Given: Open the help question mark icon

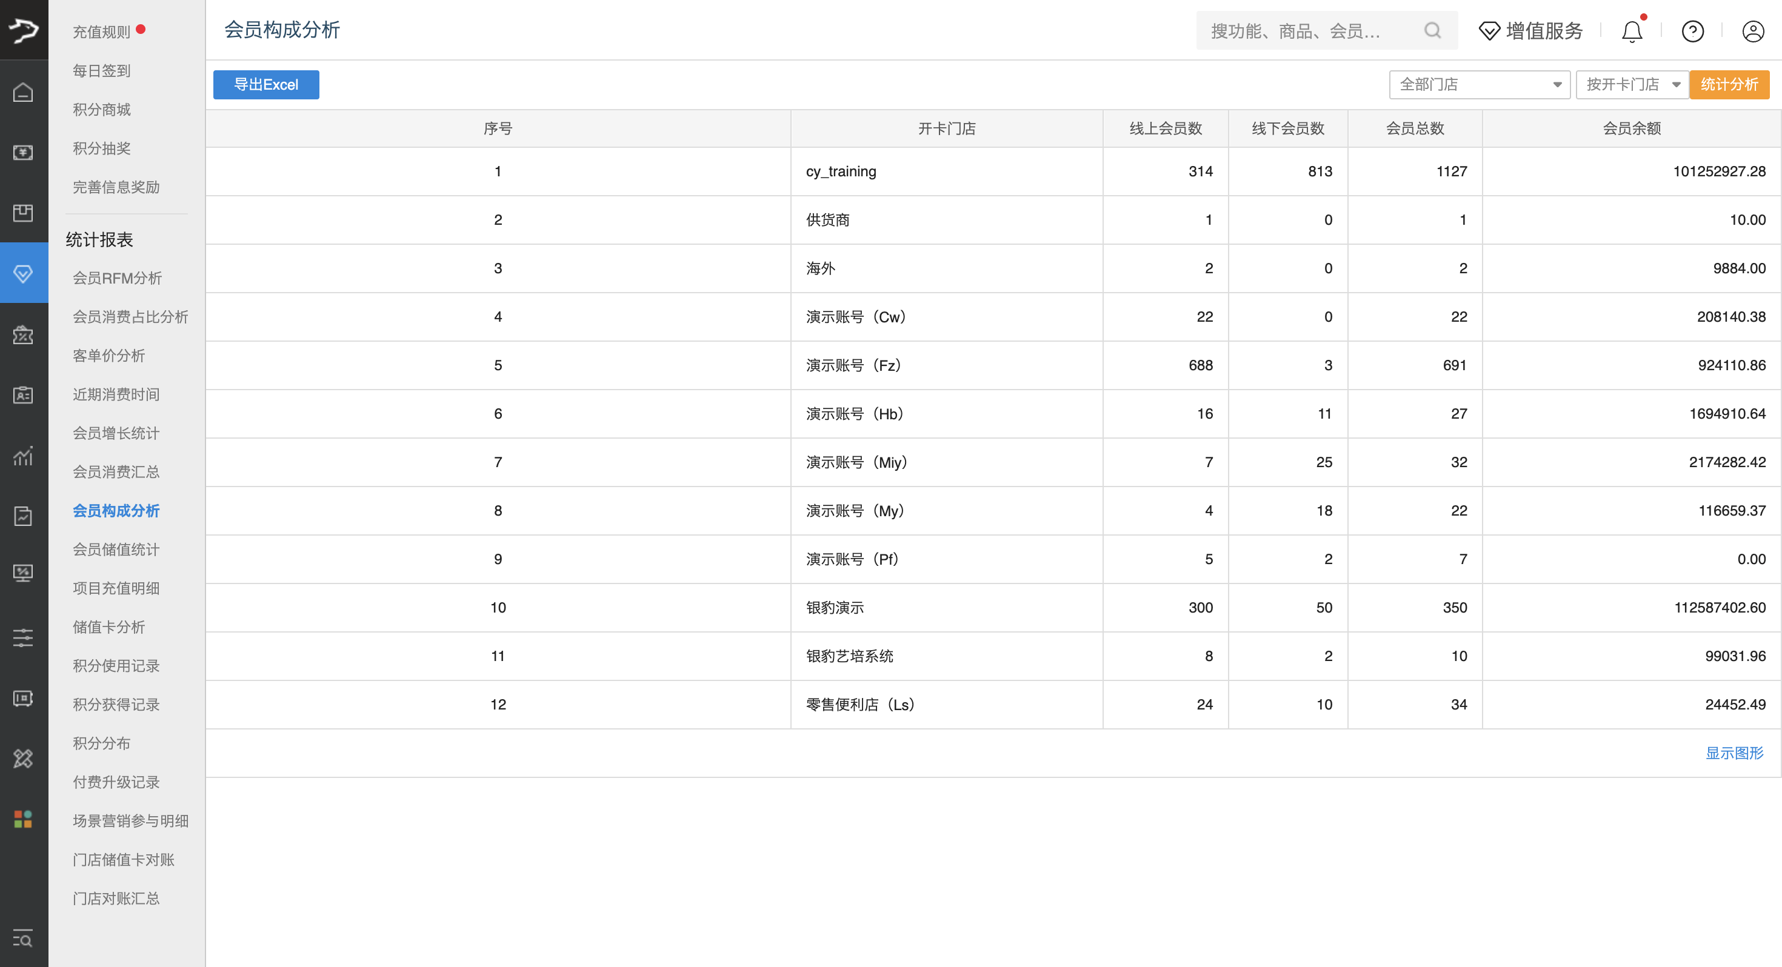Looking at the screenshot, I should (x=1692, y=31).
